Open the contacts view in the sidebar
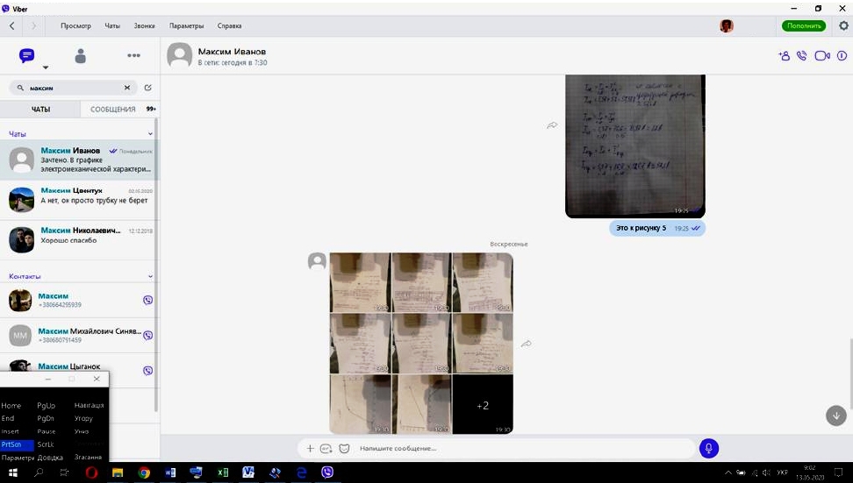Viewport: 853px width, 483px height. pyautogui.click(x=81, y=56)
